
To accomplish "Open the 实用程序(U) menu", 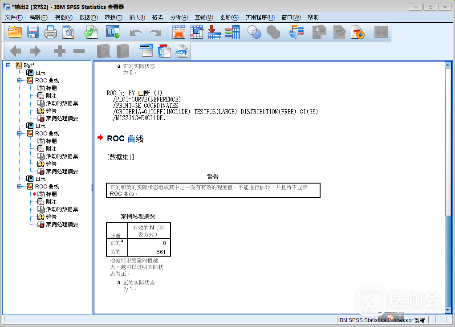I will (260, 17).
